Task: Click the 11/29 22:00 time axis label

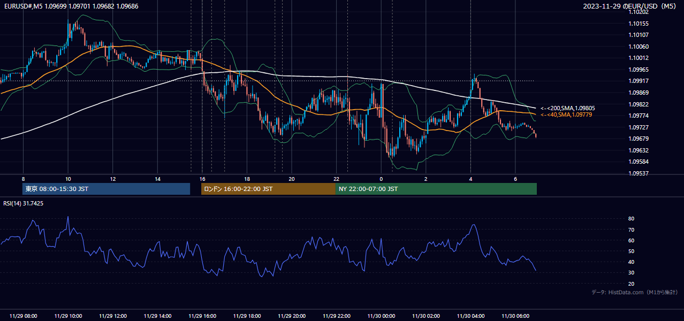Action: click(336, 316)
